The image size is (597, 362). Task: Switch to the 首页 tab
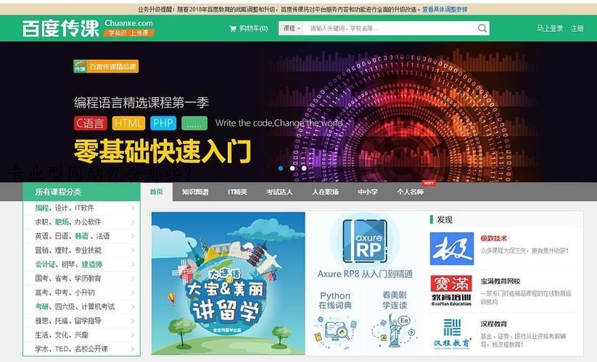[x=157, y=192]
